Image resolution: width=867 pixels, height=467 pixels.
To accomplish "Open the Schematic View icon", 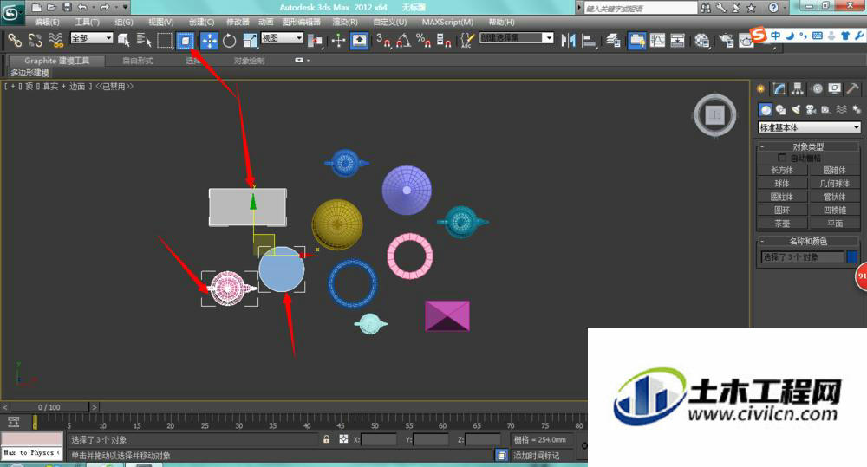I will (x=677, y=41).
